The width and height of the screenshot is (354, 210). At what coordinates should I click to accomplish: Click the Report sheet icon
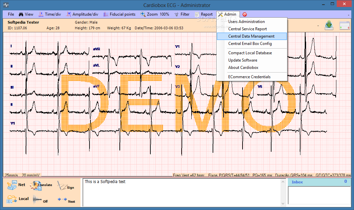[197, 14]
